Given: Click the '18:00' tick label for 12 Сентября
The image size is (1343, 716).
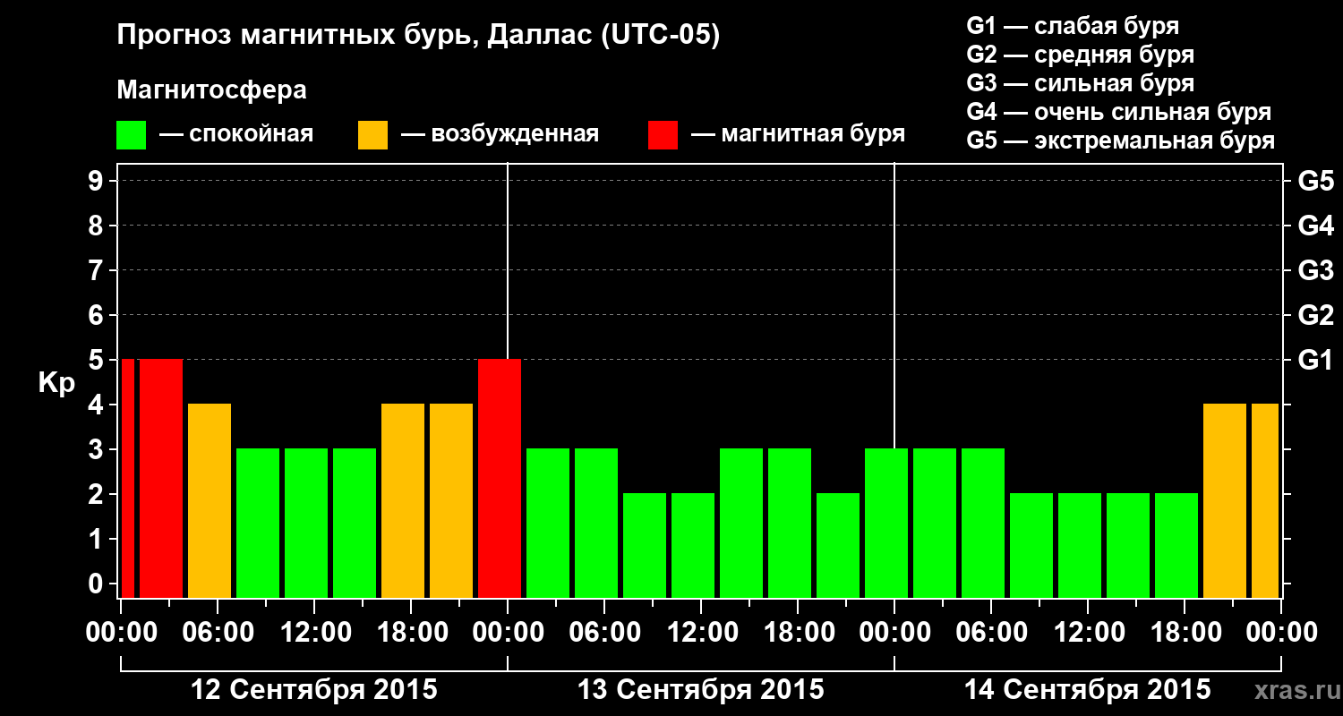Looking at the screenshot, I should pyautogui.click(x=412, y=633).
